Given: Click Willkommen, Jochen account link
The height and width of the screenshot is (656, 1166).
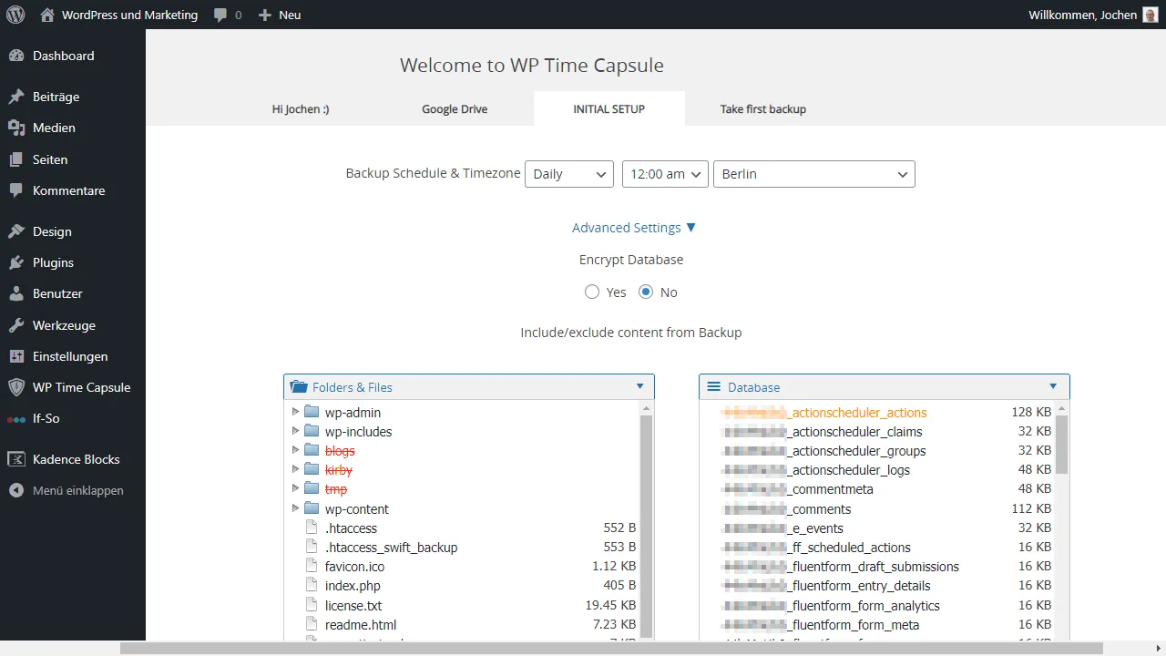Looking at the screenshot, I should pyautogui.click(x=1083, y=15).
